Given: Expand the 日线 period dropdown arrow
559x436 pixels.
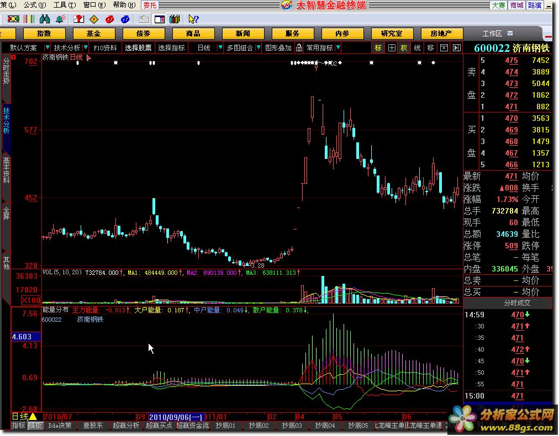Looking at the screenshot, I should pyautogui.click(x=220, y=47).
